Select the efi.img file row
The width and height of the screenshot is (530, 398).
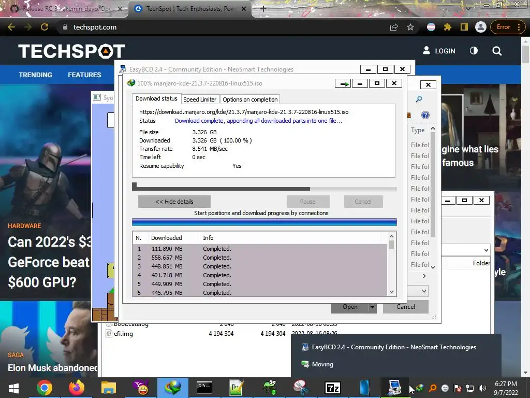pyautogui.click(x=222, y=334)
